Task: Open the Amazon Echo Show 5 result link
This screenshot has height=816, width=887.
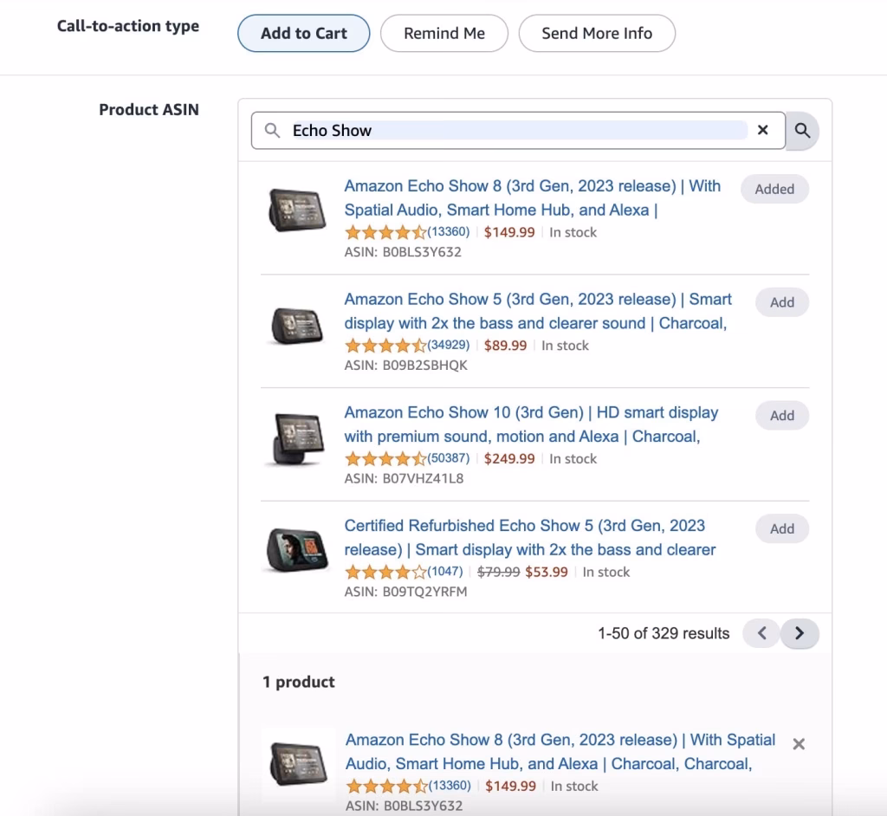Action: (x=538, y=311)
